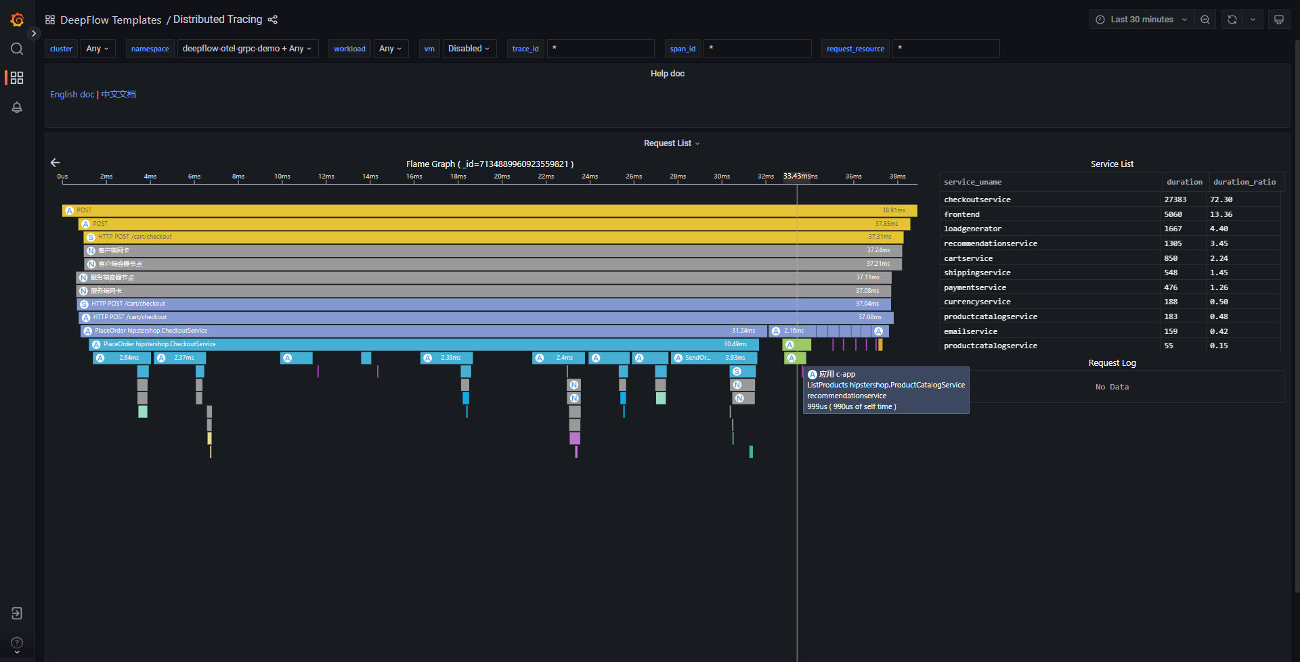Open the 中文文档 link

point(118,94)
